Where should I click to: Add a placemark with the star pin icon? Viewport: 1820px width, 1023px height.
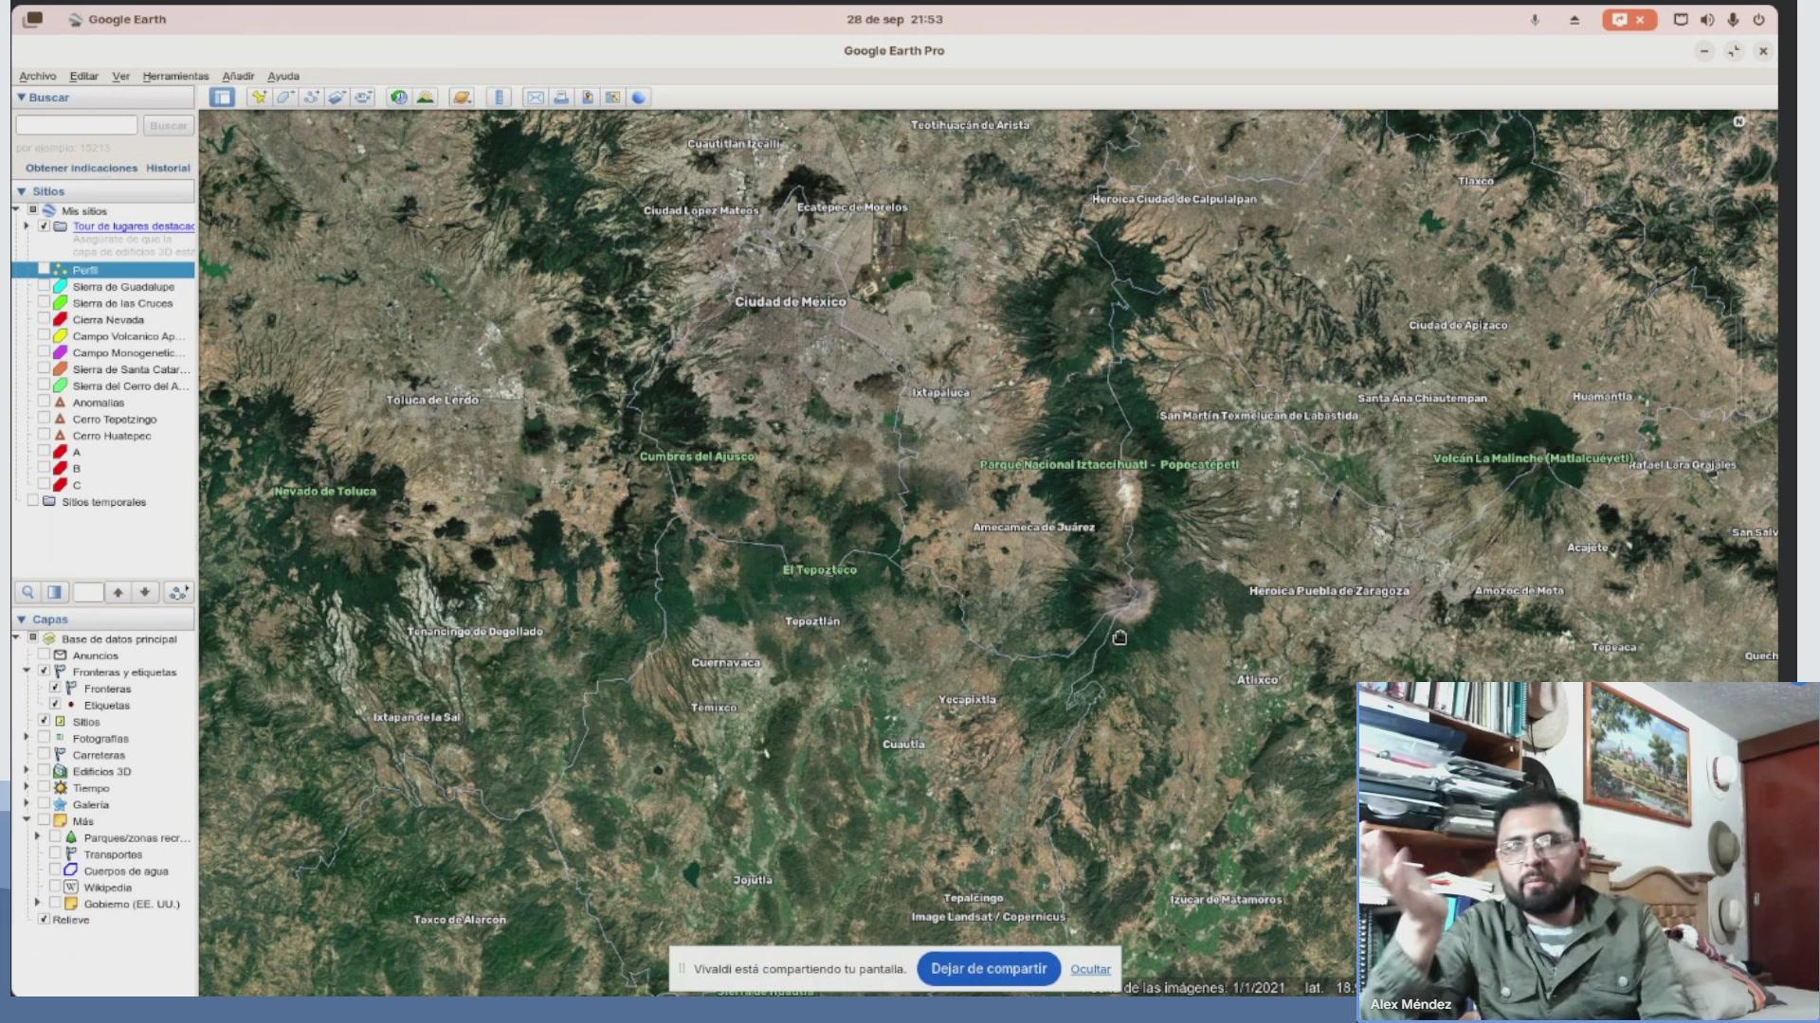(258, 98)
